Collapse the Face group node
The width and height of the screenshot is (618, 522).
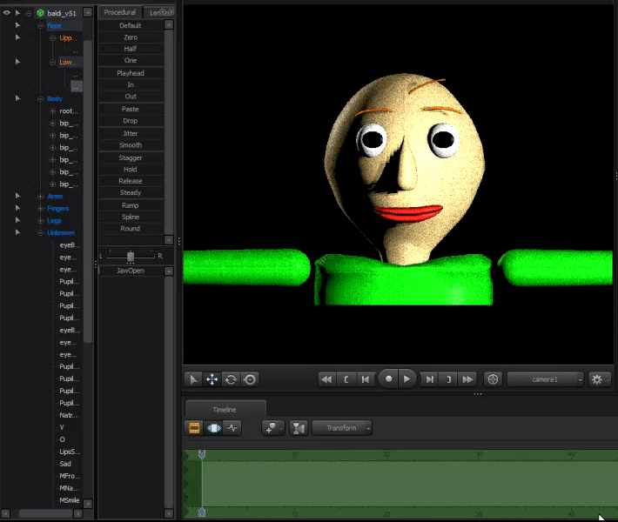40,26
